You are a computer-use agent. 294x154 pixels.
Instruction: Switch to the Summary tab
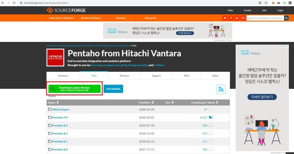pos(63,76)
